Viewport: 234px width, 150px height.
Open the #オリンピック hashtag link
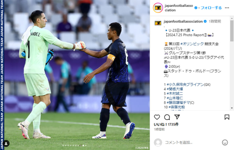(x=192, y=44)
